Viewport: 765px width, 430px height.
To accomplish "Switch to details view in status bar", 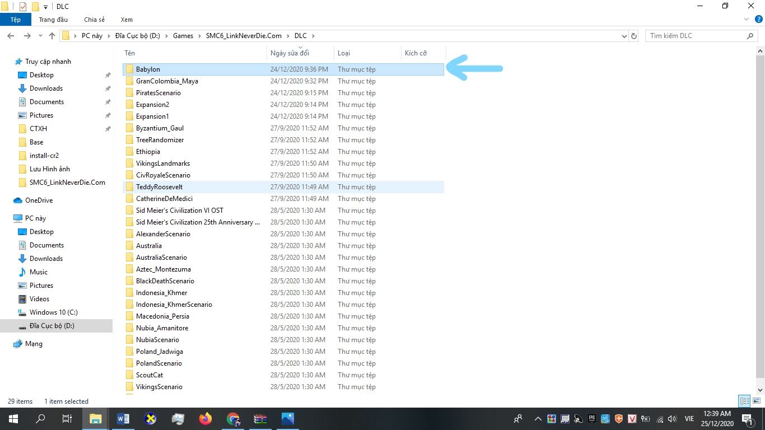I will coord(744,401).
